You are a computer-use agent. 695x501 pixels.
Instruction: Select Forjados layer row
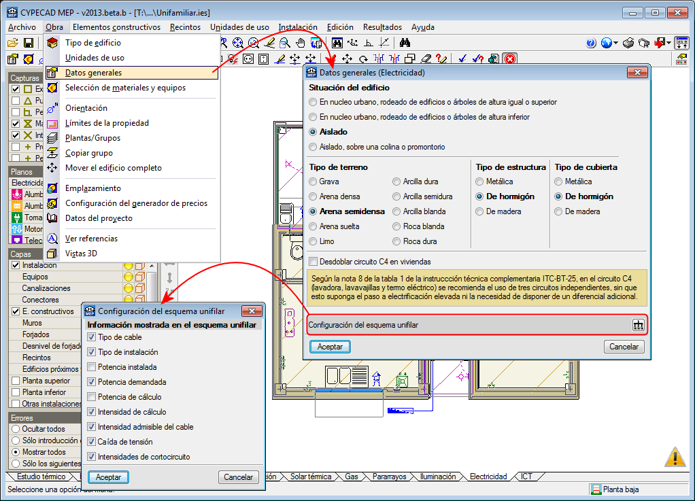click(x=45, y=334)
